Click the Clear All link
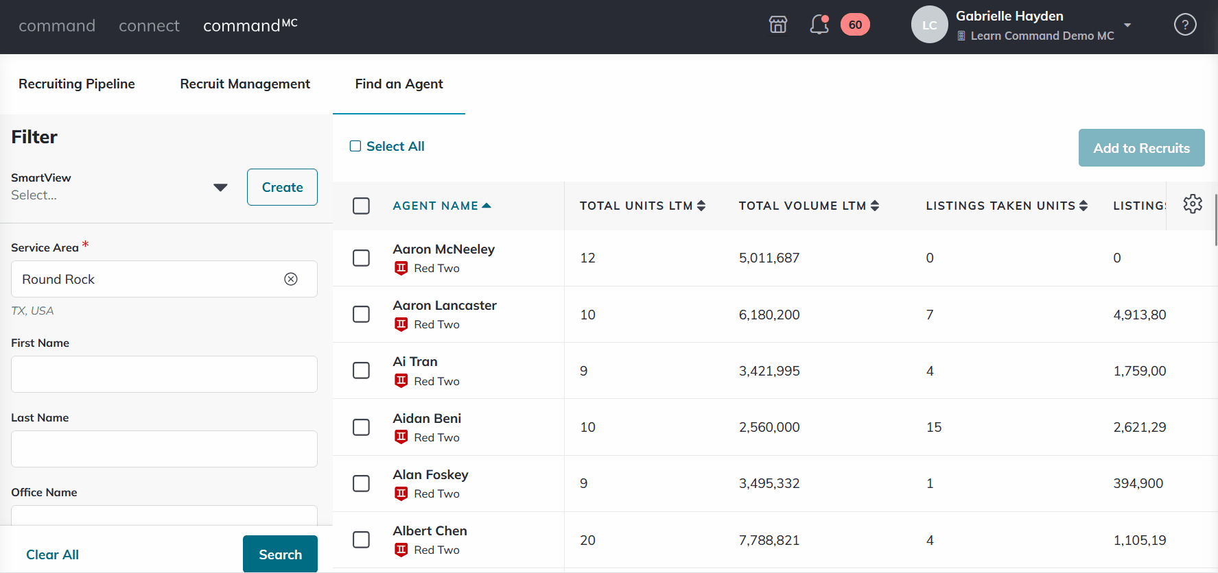Image resolution: width=1218 pixels, height=573 pixels. pyautogui.click(x=52, y=554)
